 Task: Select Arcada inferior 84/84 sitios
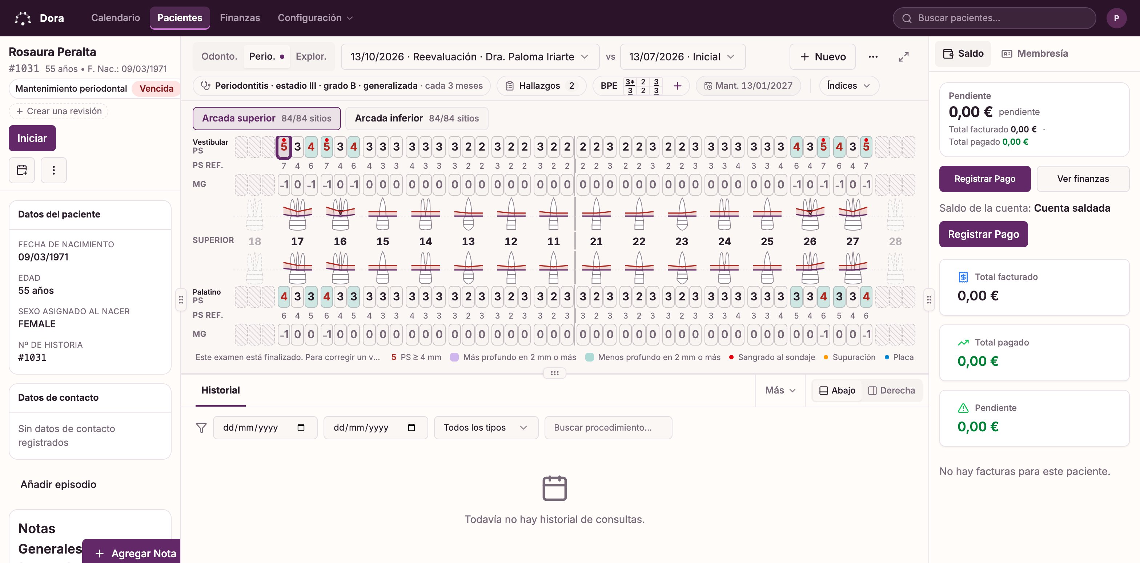tap(417, 118)
